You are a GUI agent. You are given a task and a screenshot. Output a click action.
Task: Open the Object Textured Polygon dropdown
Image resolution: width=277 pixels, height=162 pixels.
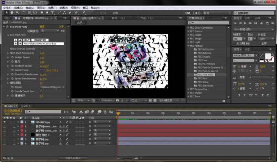(53, 87)
